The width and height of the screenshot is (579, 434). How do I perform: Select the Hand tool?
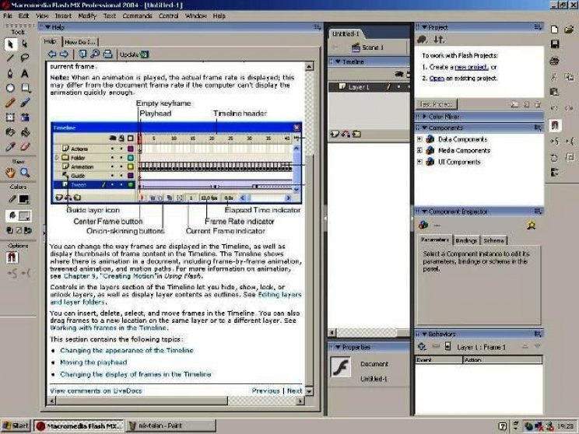10,173
